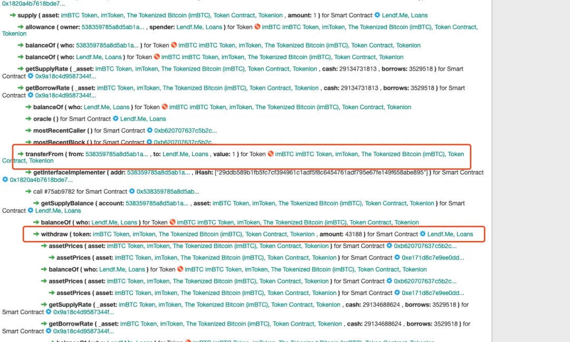This screenshot has height=342, width=570.
Task: Open Lendf.Me, Loans link in oracle row
Action: (x=143, y=119)
